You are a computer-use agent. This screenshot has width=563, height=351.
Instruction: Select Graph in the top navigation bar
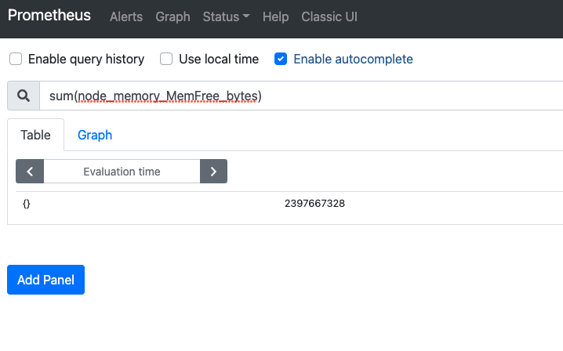click(x=173, y=16)
